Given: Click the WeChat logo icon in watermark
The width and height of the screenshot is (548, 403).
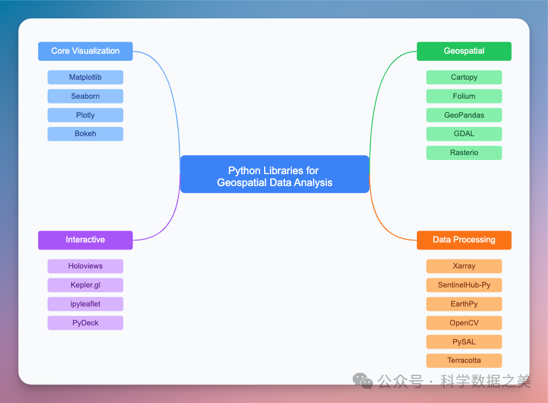Looking at the screenshot, I should (x=363, y=381).
